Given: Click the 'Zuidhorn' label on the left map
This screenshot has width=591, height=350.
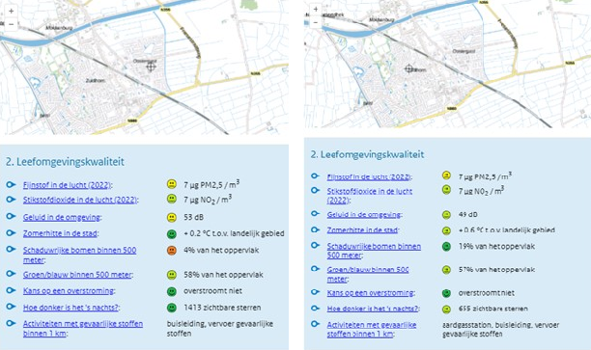Looking at the screenshot, I should [95, 81].
